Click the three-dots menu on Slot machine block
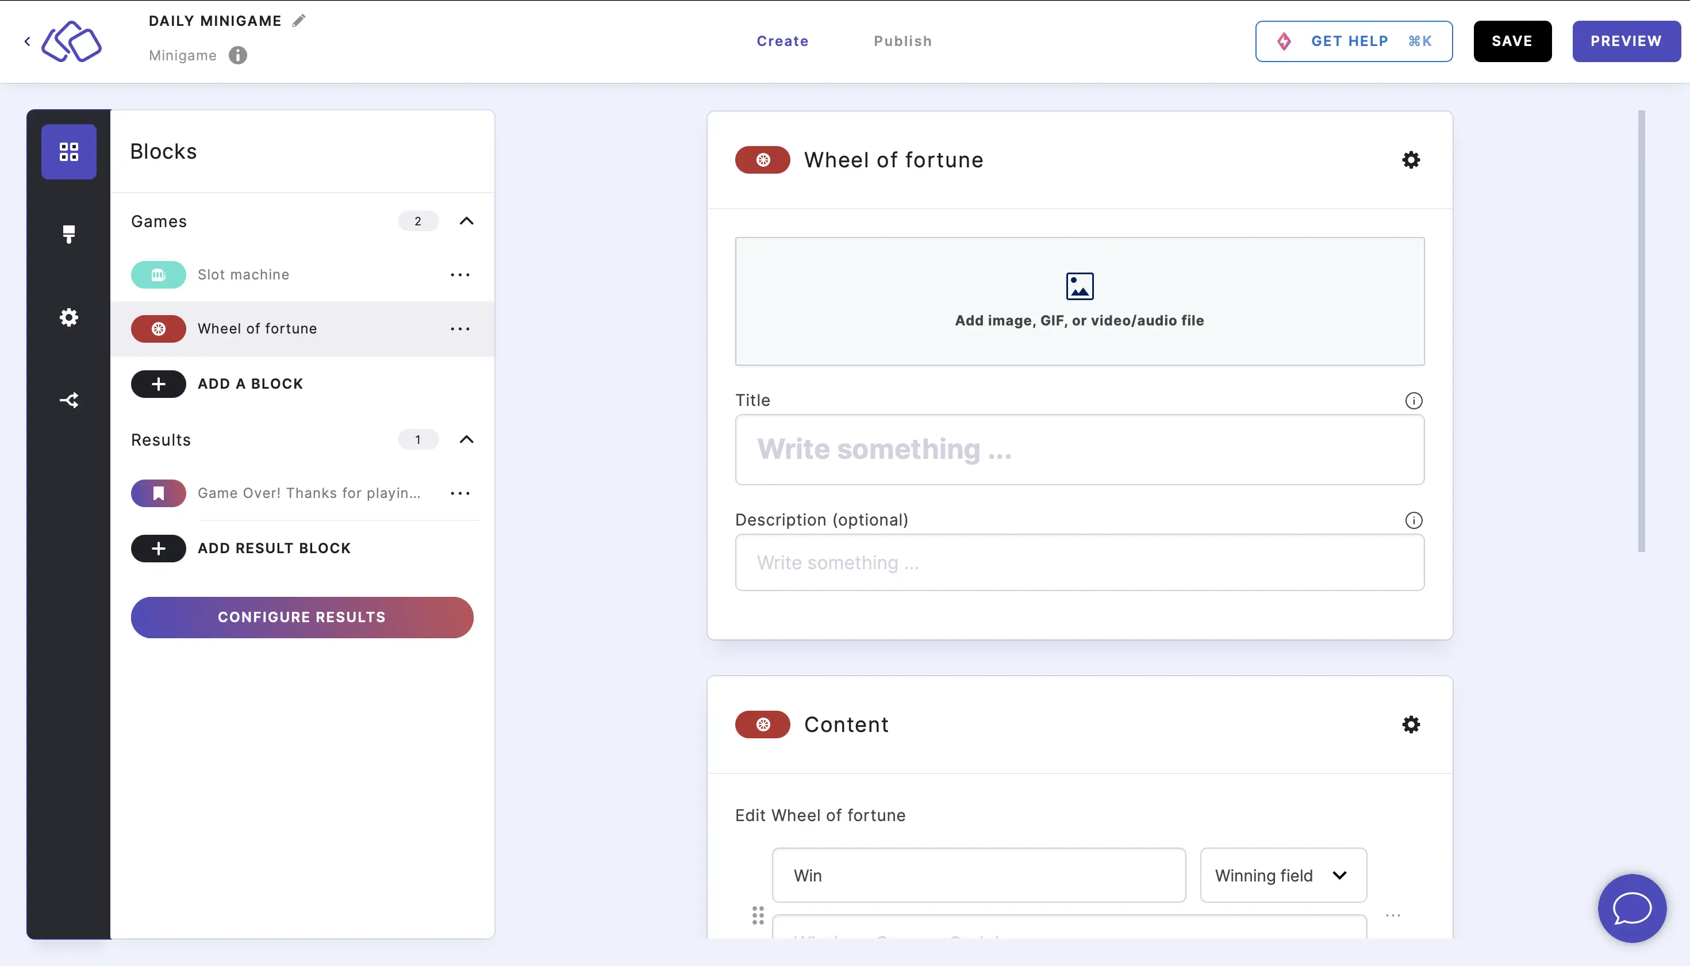Screen dimensions: 1690x966 click(461, 274)
